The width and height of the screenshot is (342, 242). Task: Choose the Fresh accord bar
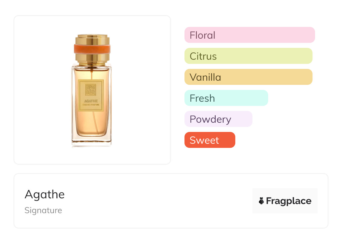(x=226, y=98)
